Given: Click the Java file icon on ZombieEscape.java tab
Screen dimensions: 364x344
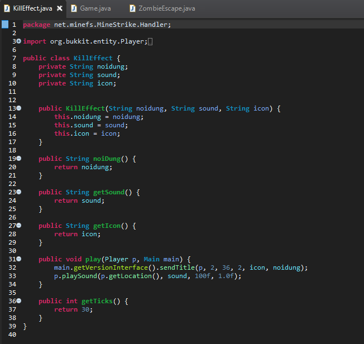Looking at the screenshot, I should [x=133, y=8].
